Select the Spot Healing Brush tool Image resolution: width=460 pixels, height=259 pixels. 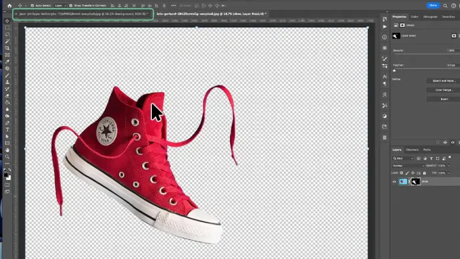7,68
